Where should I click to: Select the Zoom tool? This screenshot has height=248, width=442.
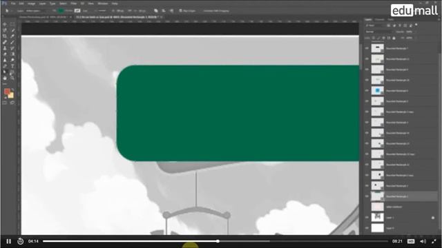(12, 78)
